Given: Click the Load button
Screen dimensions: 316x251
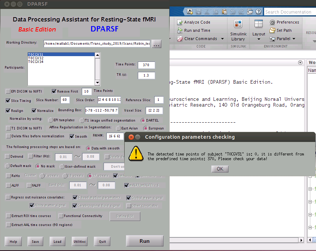Looking at the screenshot, I should tap(57, 241).
